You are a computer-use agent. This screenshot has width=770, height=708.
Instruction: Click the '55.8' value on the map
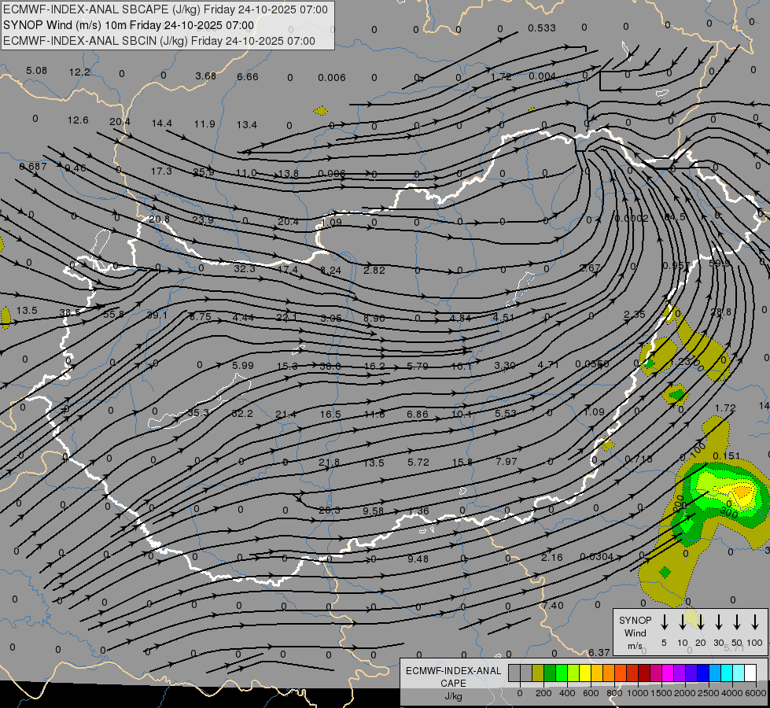click(x=113, y=314)
